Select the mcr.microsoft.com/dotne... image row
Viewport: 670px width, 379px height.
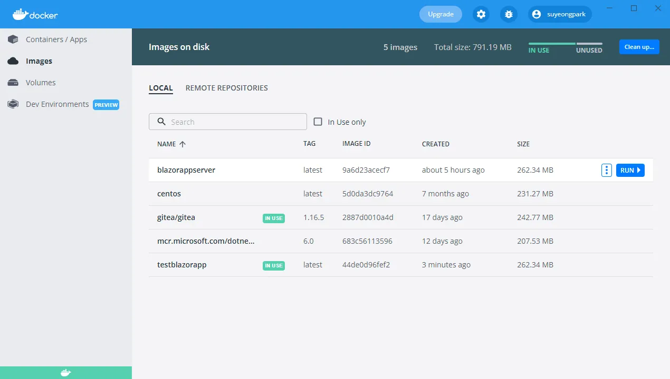[x=401, y=241]
